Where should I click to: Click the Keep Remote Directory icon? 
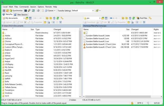pos(33,11)
